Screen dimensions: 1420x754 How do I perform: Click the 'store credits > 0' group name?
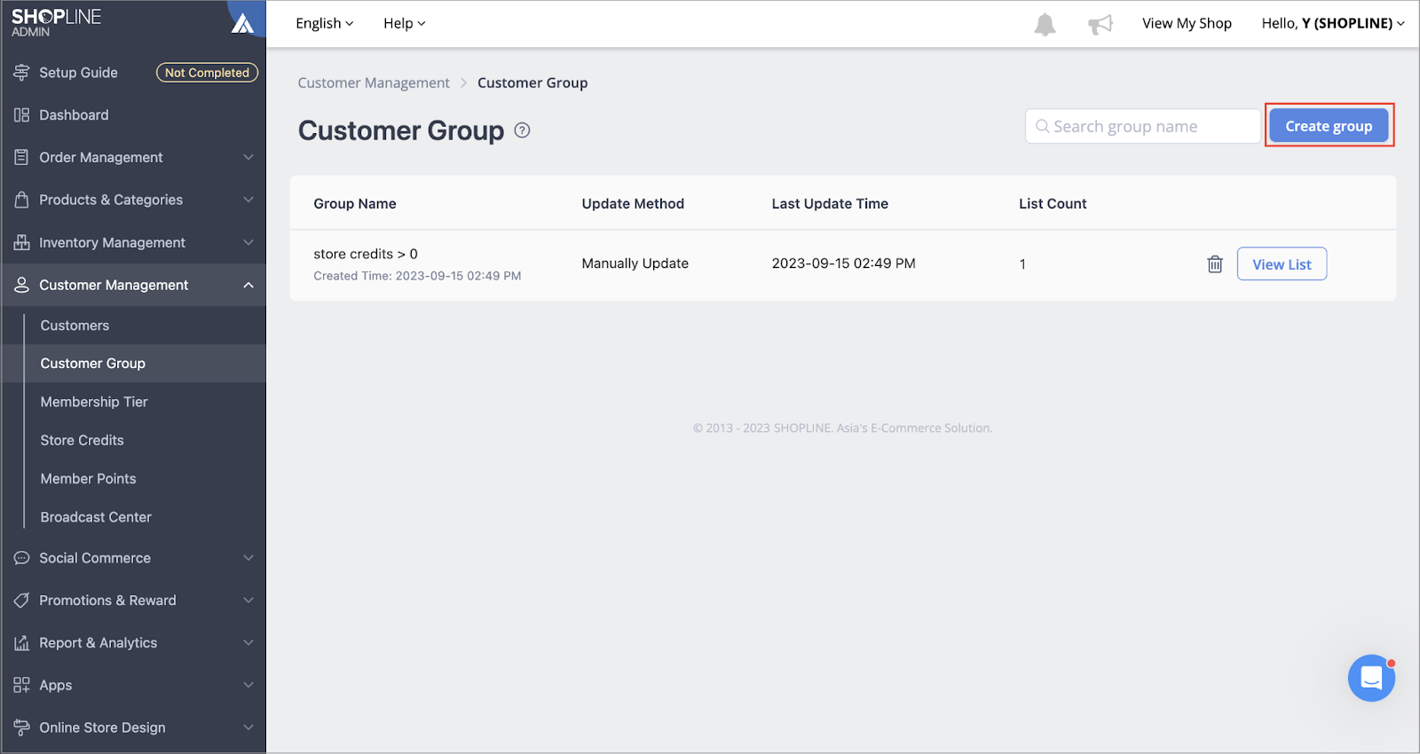pos(366,254)
